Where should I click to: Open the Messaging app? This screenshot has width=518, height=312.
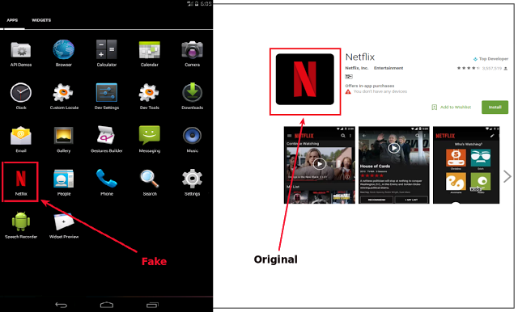coord(149,139)
